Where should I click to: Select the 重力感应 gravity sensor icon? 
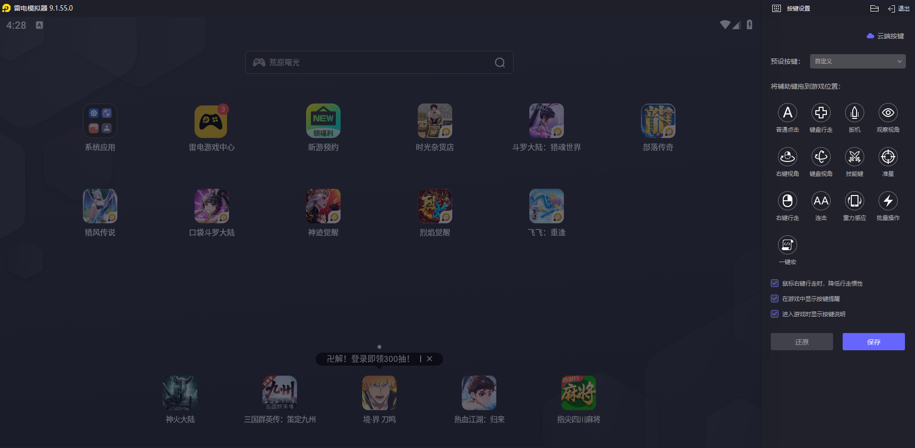(854, 201)
